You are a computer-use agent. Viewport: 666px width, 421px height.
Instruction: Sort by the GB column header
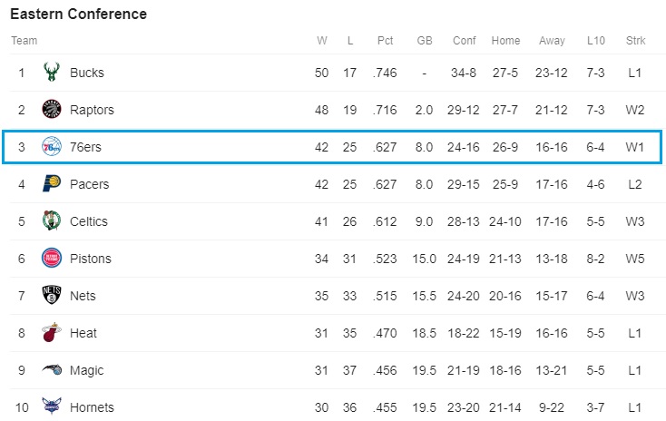coord(424,41)
